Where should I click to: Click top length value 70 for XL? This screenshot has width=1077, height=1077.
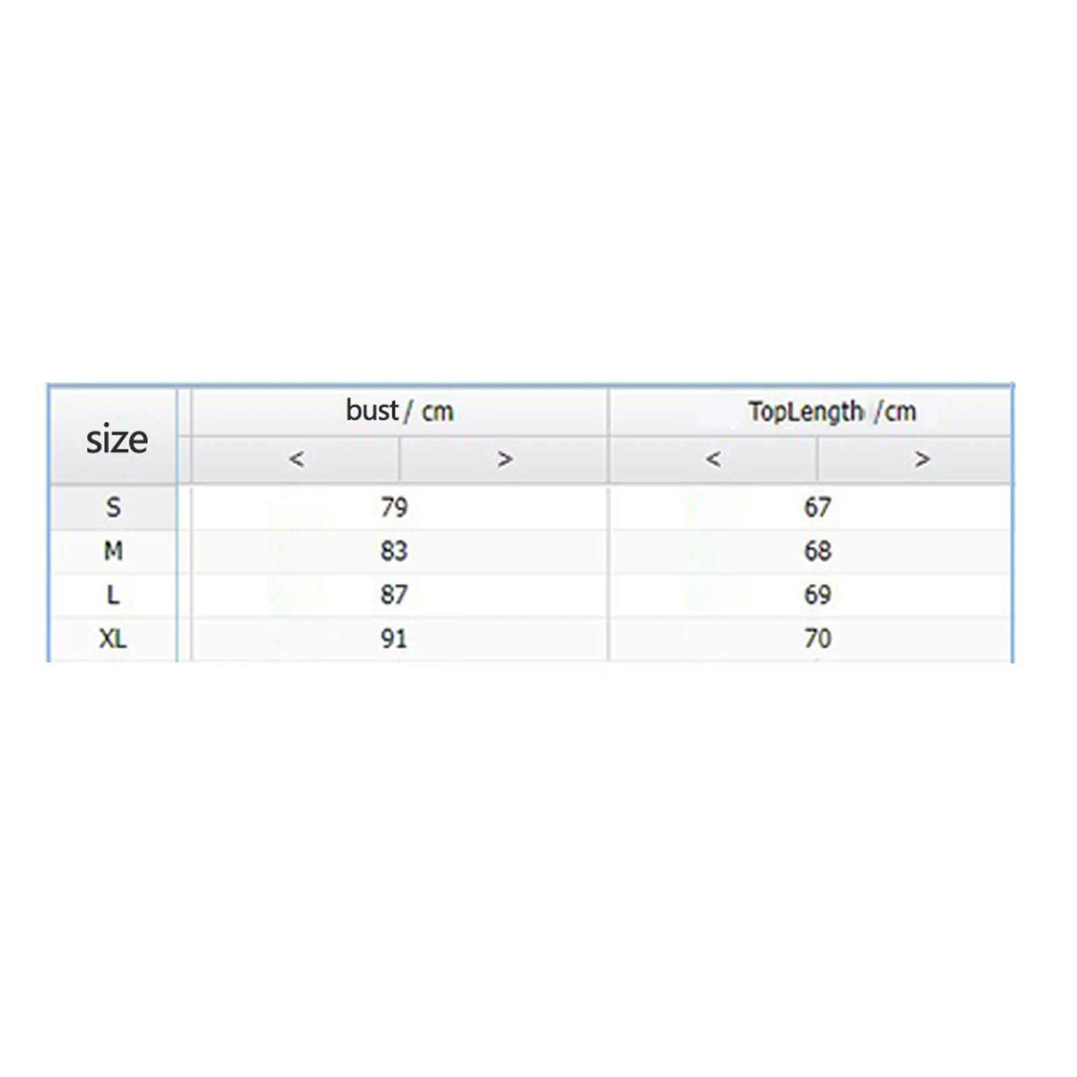coord(818,638)
